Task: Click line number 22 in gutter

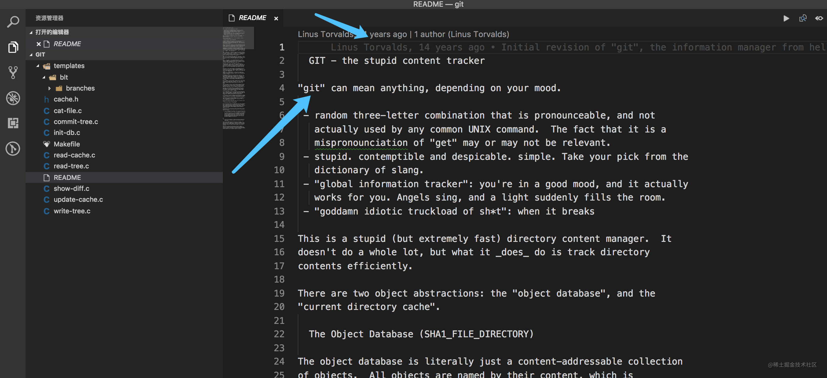Action: (279, 334)
